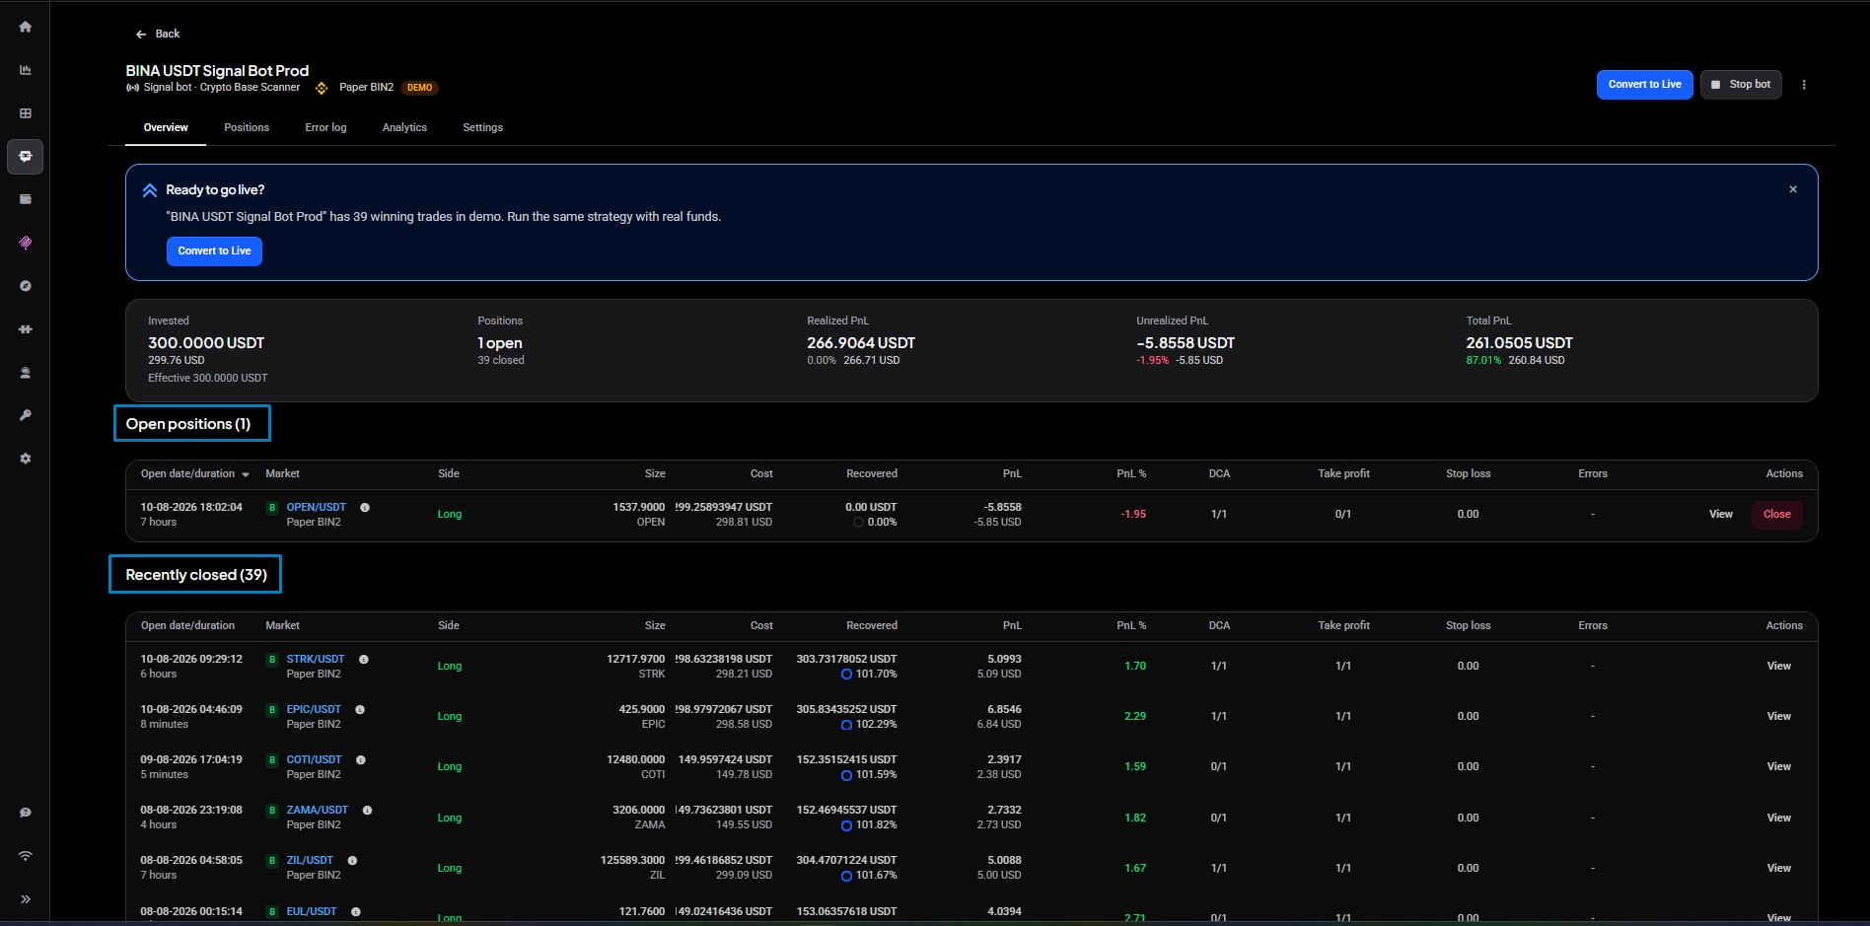
Task: Open the gear settings sidebar icon
Action: click(x=26, y=459)
